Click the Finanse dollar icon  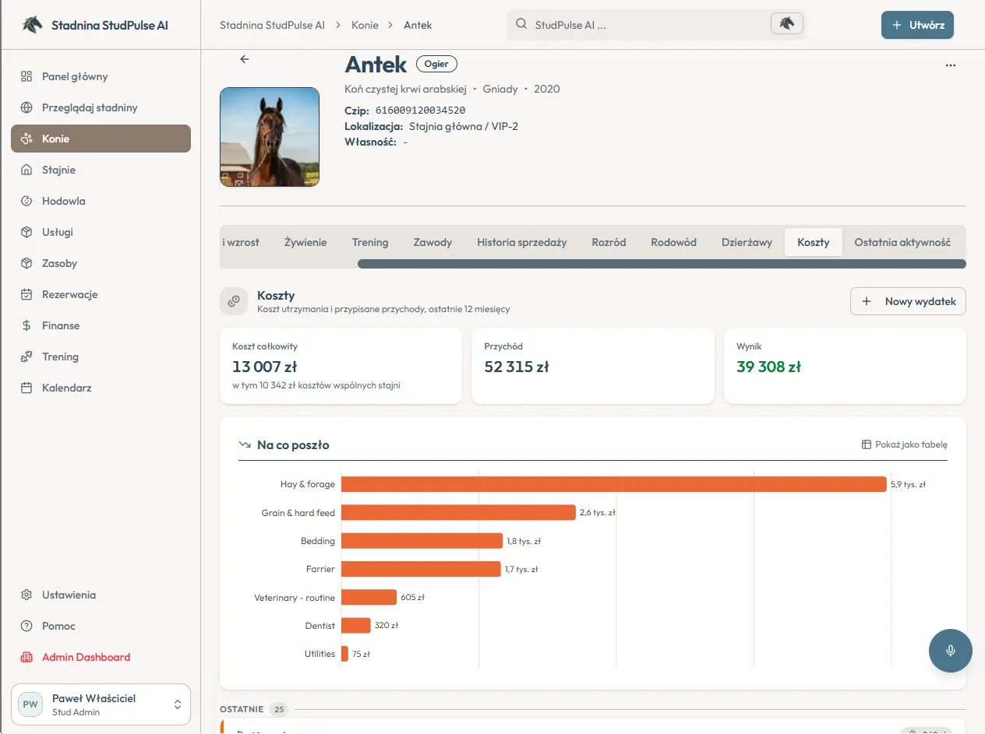tap(26, 325)
